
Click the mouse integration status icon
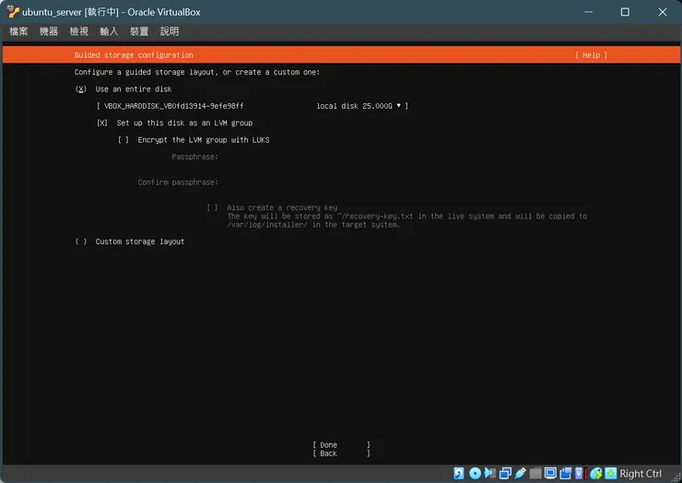pos(596,473)
